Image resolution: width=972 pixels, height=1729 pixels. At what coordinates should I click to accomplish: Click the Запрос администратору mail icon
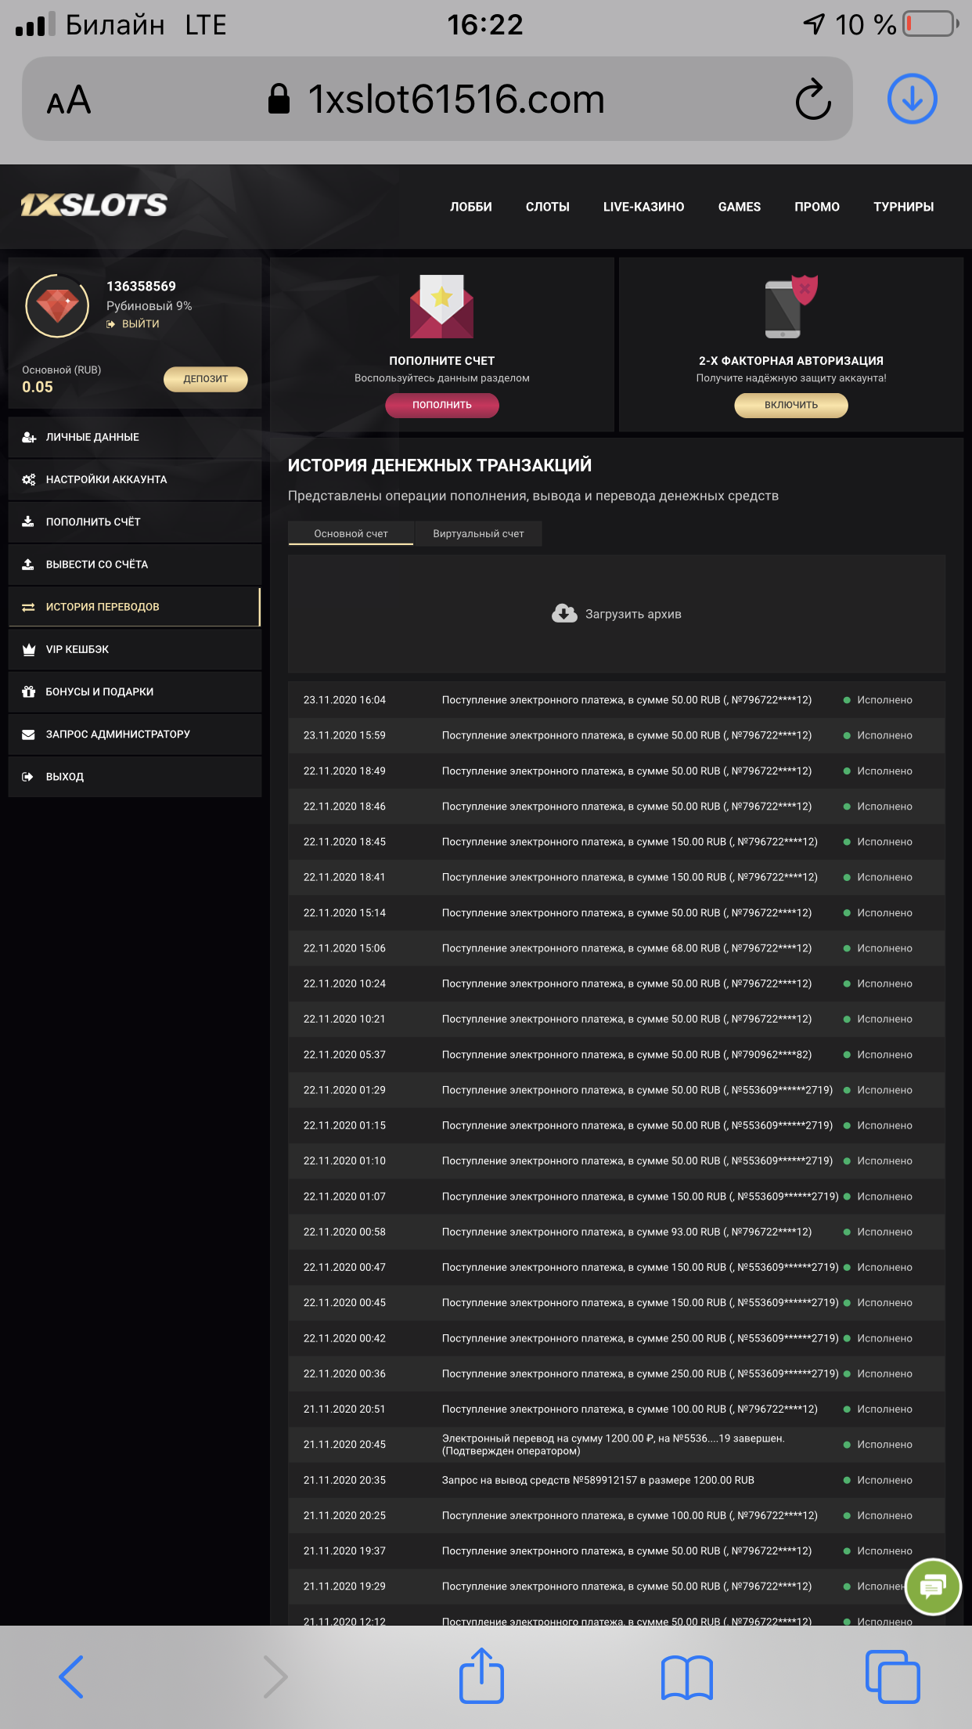click(x=28, y=734)
